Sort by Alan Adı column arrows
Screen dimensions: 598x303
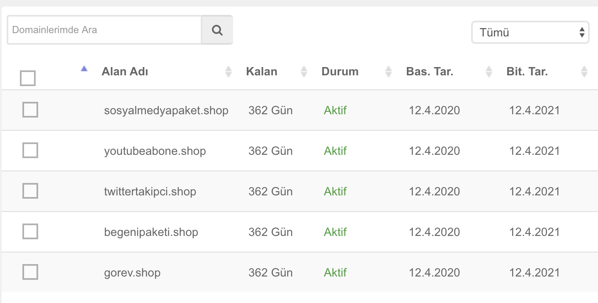point(229,72)
